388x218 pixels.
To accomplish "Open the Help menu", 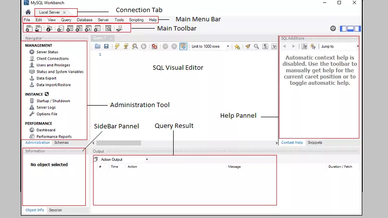I will click(x=153, y=20).
